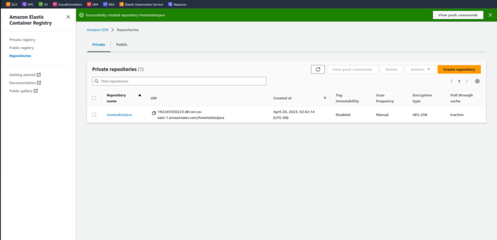
Task: Dismiss the green success notification banner
Action: pyautogui.click(x=490, y=15)
